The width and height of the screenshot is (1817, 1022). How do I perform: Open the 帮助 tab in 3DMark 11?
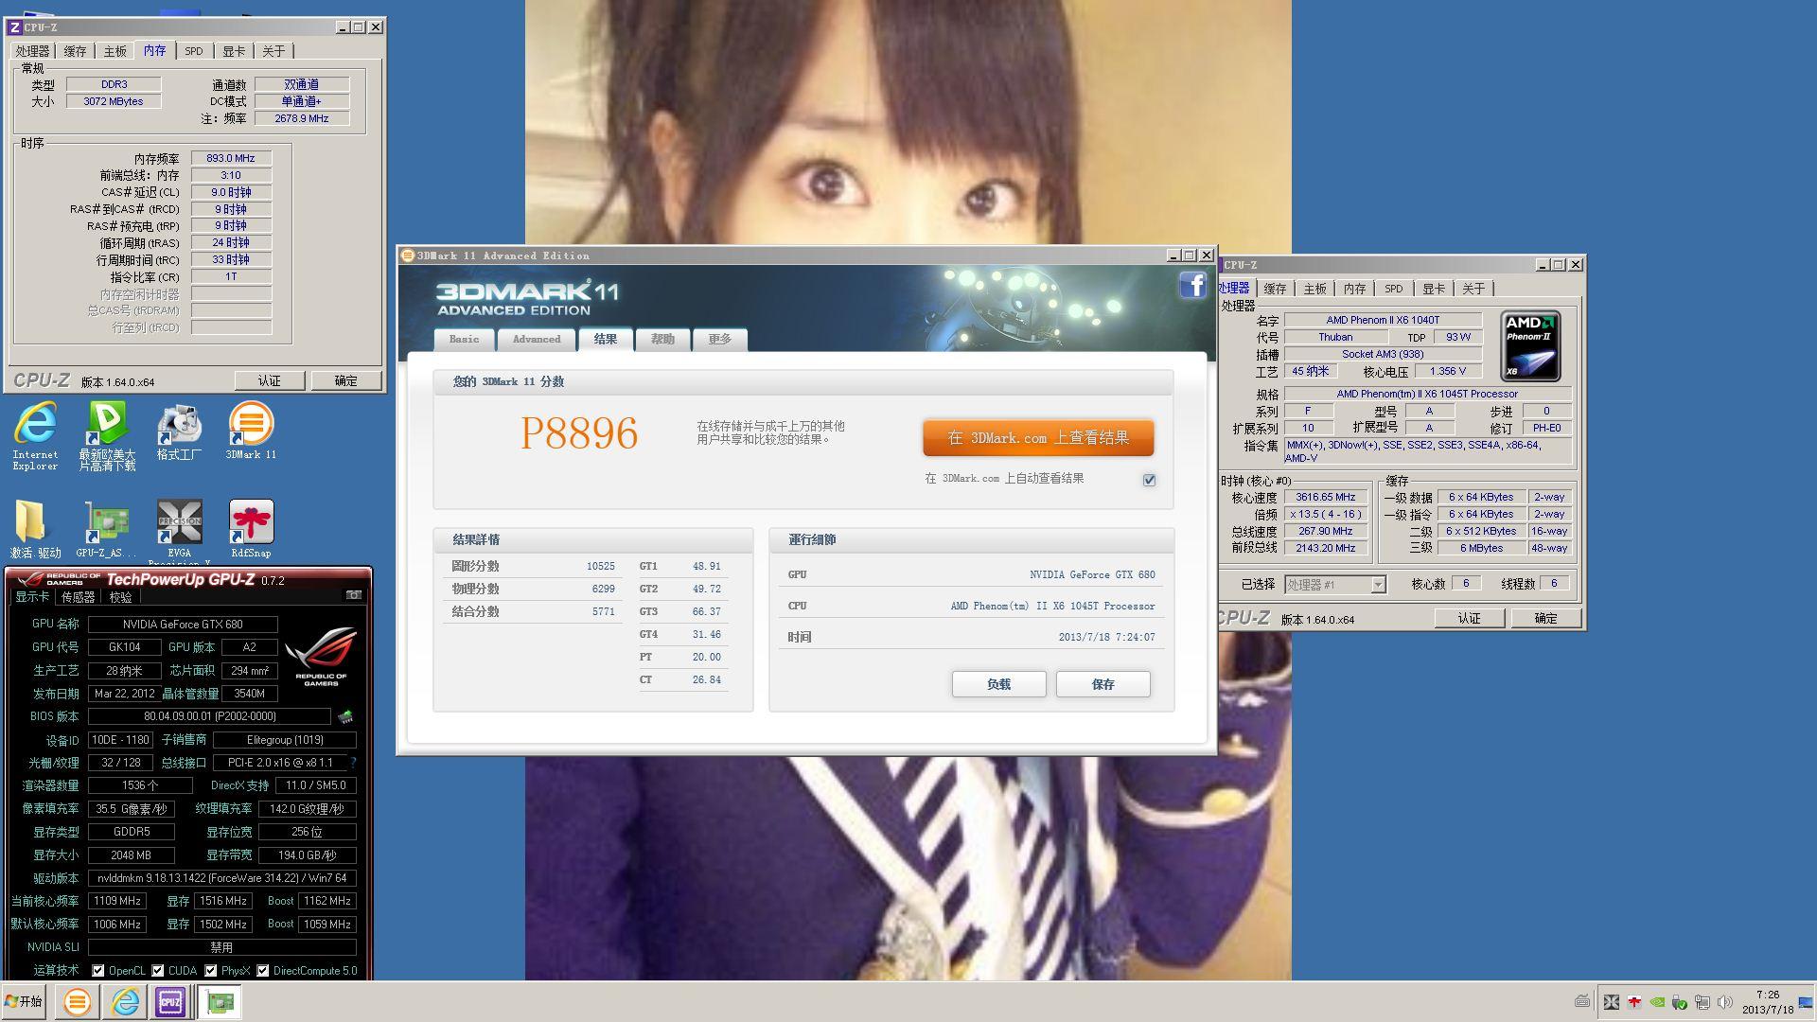pyautogui.click(x=662, y=339)
